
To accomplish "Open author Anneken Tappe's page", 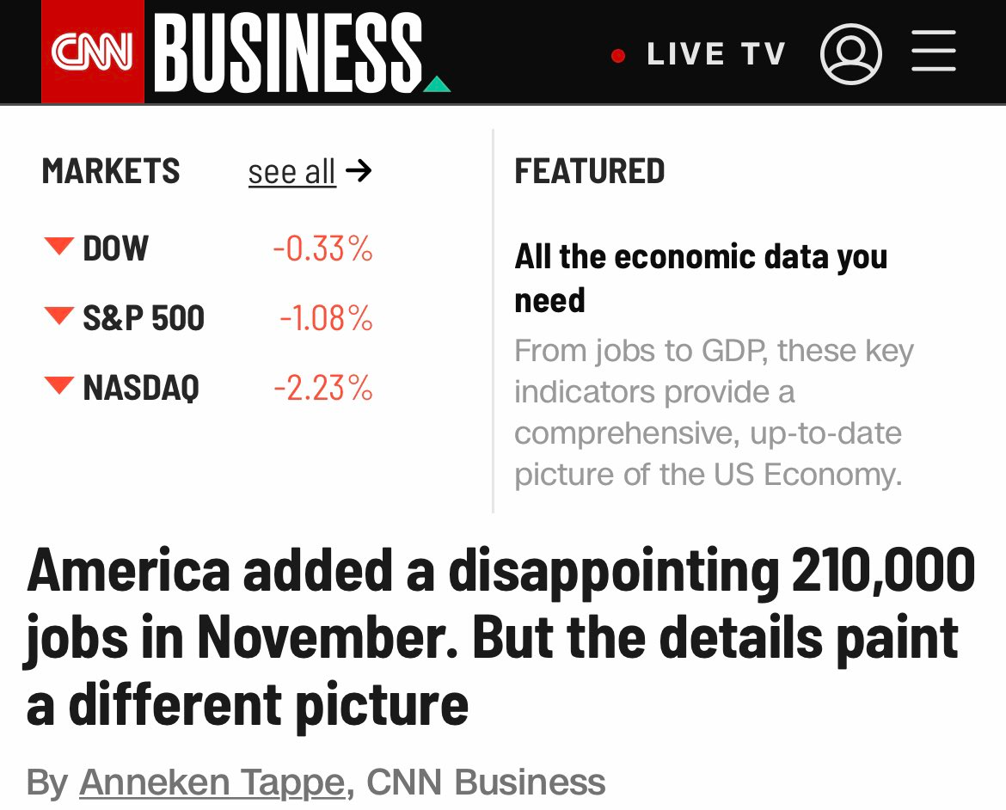I will [212, 782].
